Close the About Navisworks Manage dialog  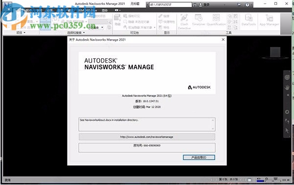[223, 40]
